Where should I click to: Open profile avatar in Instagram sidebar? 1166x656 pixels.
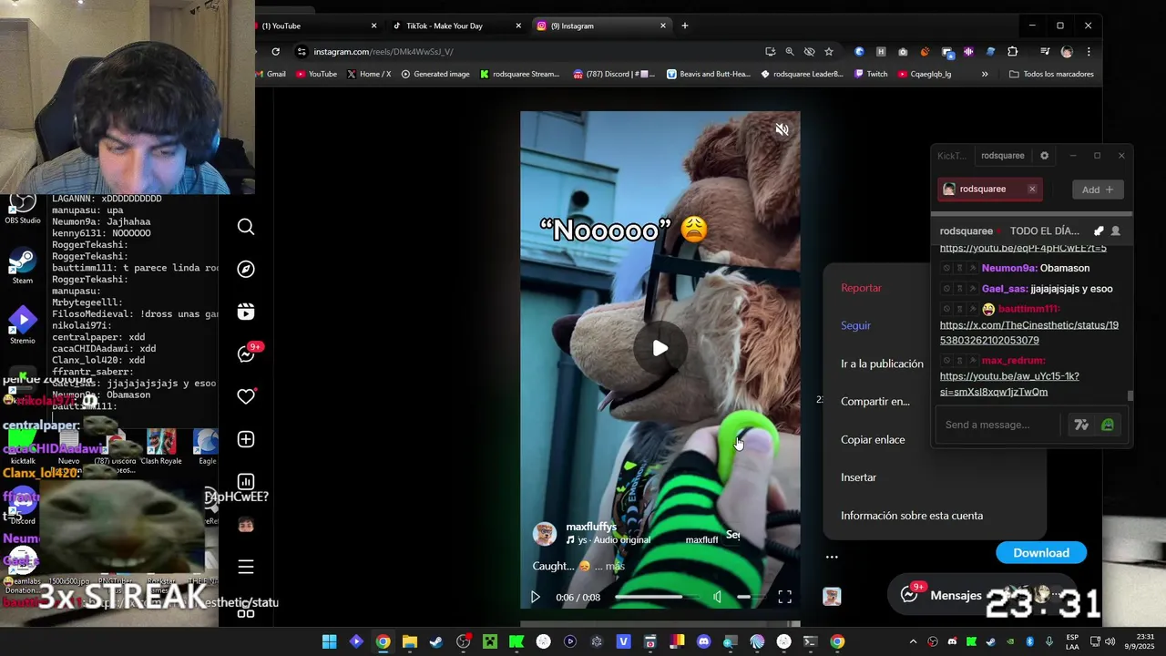click(246, 525)
